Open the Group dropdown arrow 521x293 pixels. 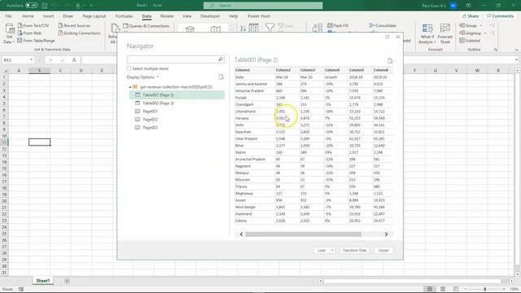click(481, 25)
